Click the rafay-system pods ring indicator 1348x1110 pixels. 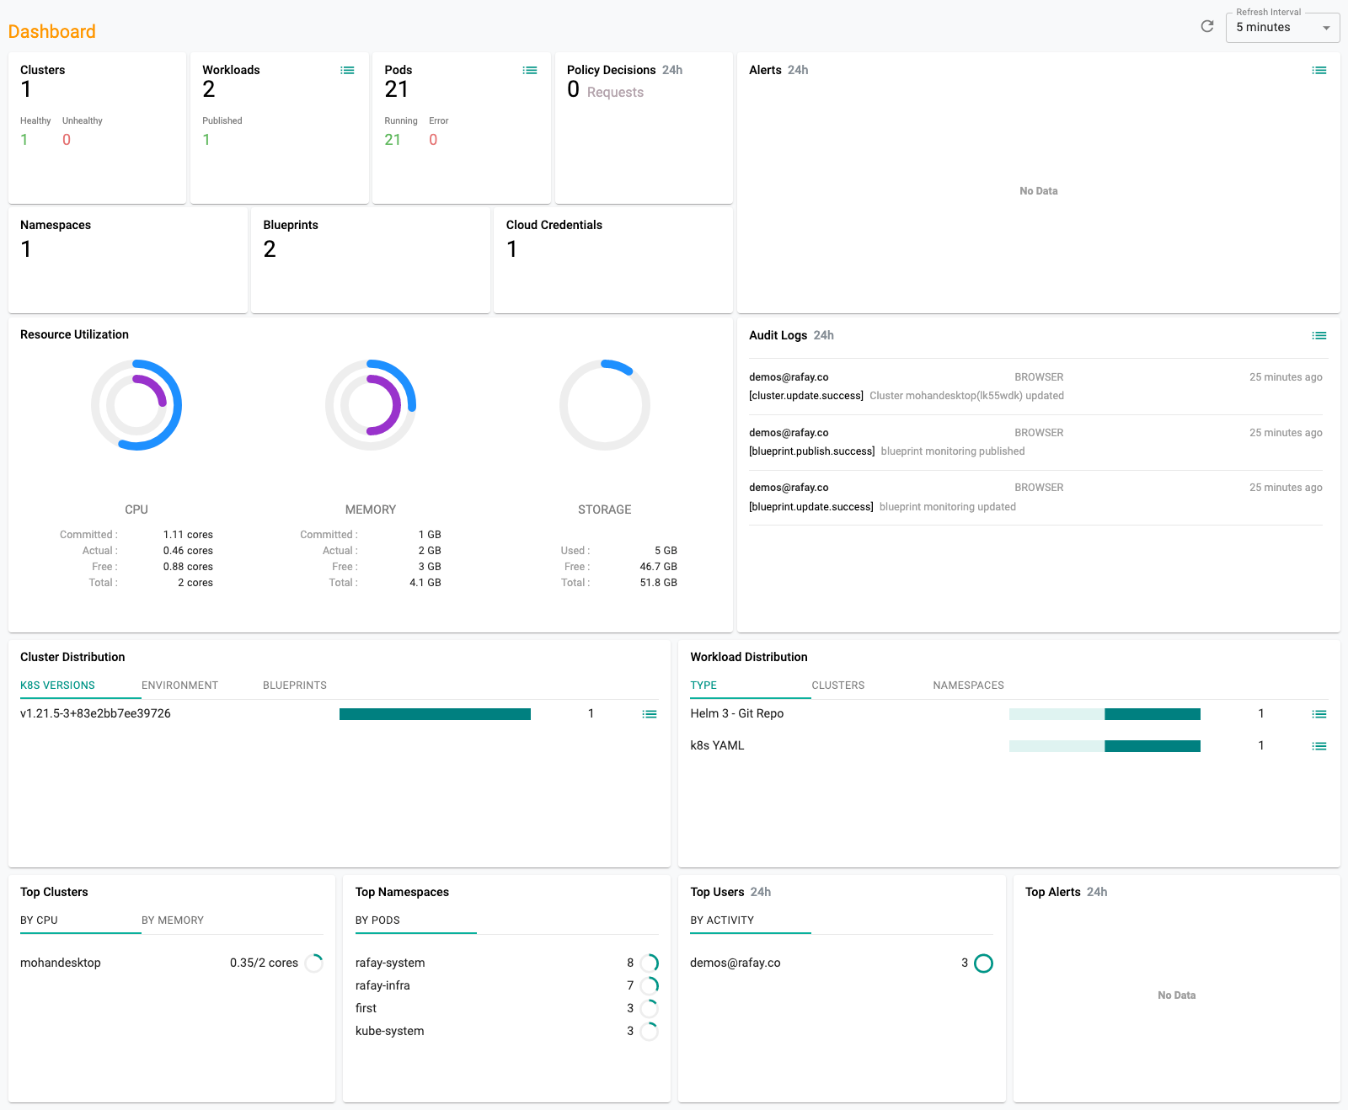coord(650,963)
